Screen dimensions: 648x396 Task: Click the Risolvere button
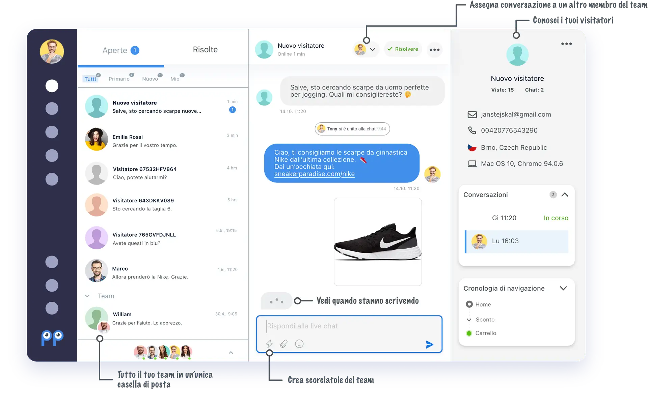pos(403,49)
